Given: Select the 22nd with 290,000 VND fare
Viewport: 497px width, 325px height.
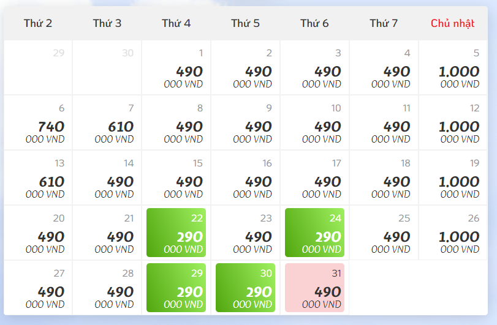Looking at the screenshot, I should [176, 233].
